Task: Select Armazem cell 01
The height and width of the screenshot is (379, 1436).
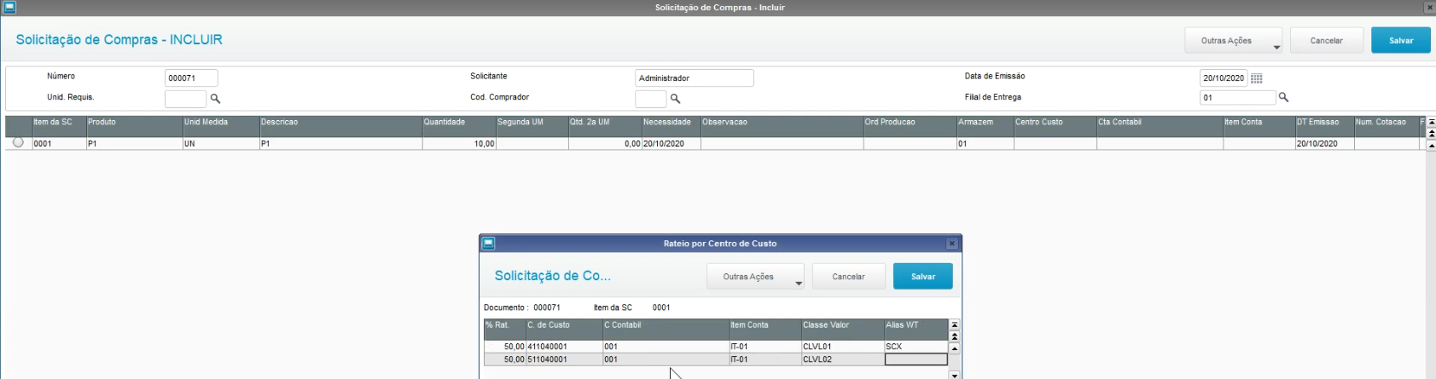Action: coord(985,144)
